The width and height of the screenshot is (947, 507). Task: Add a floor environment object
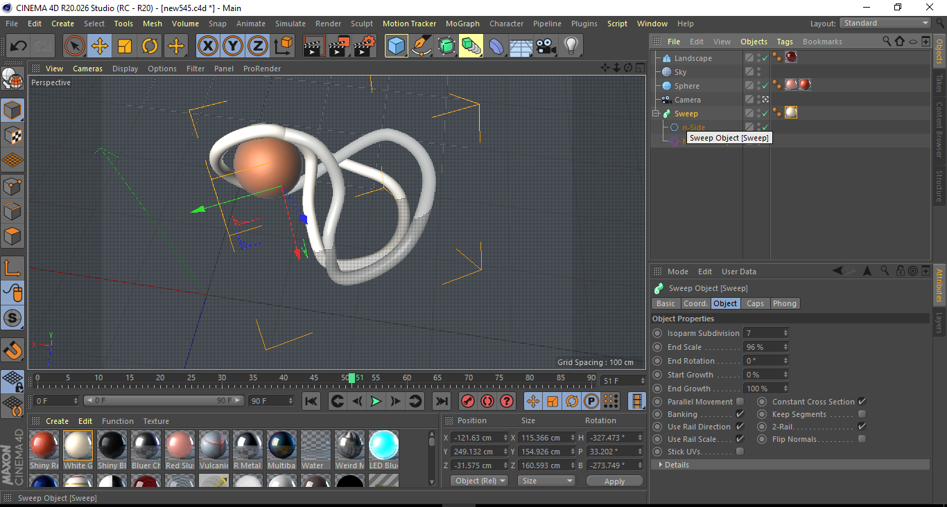tap(521, 46)
